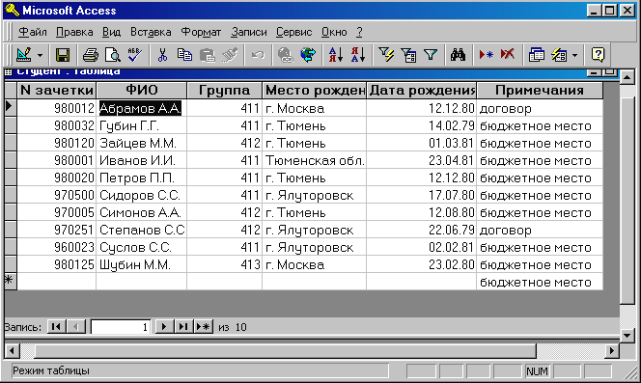Click cell Тюменская обл.
The image size is (641, 383).
pyautogui.click(x=314, y=160)
